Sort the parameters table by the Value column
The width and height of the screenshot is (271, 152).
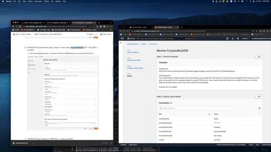tap(237, 114)
